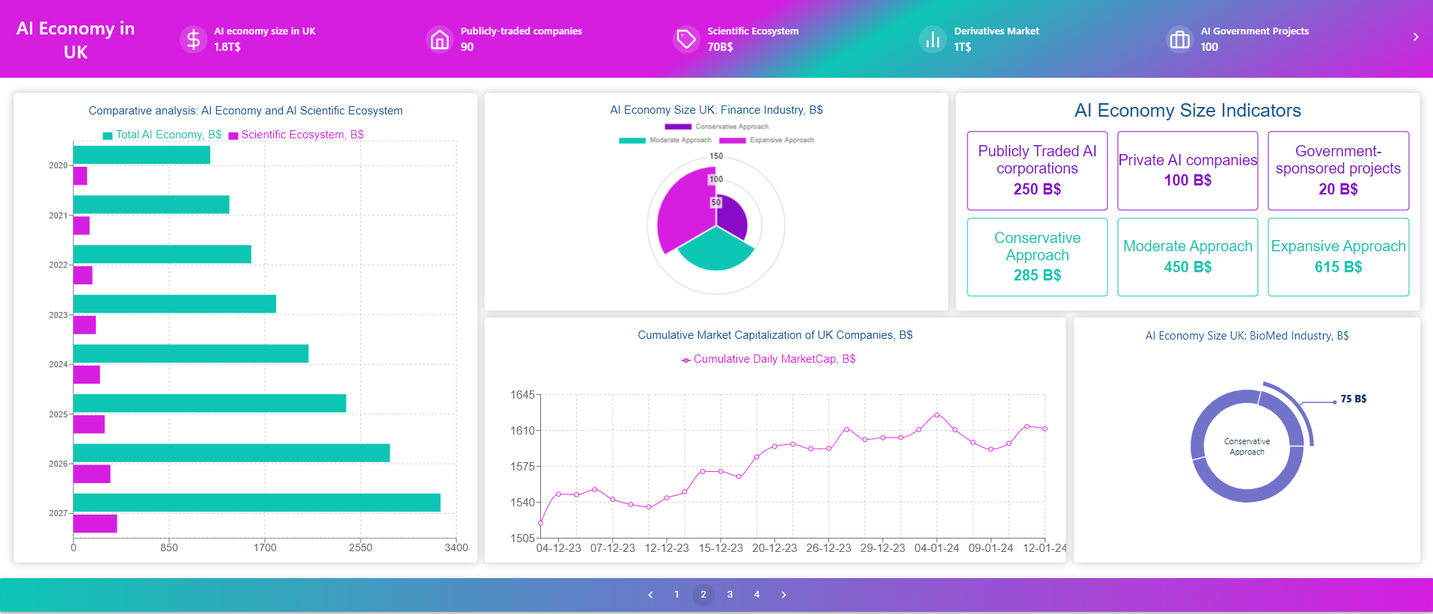This screenshot has width=1433, height=614.
Task: Click the 2027 Total AI Economy bar
Action: (x=257, y=503)
